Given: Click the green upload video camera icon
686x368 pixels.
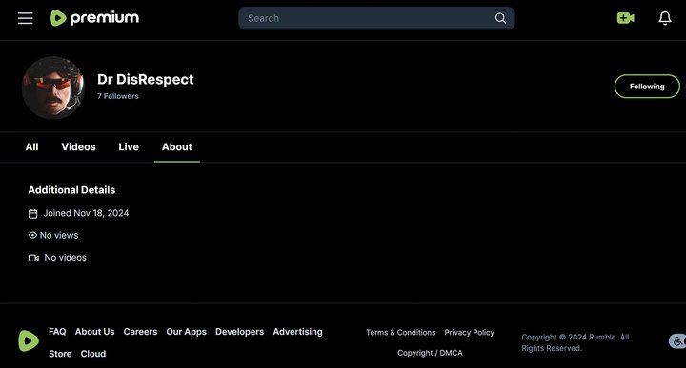Looking at the screenshot, I should [x=625, y=18].
